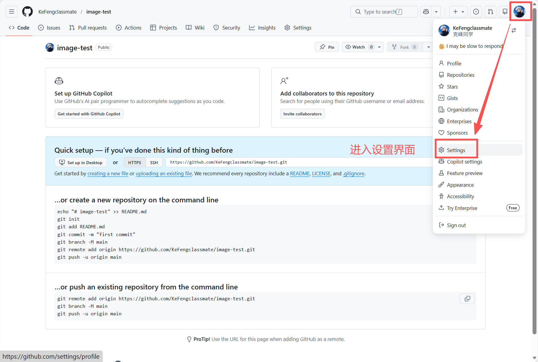The height and width of the screenshot is (362, 538).
Task: Open Sponsors from the user menu
Action: coord(479,133)
